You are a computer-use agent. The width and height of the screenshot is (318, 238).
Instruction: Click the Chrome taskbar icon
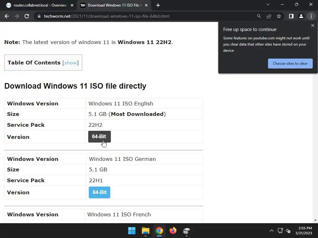click(x=159, y=231)
